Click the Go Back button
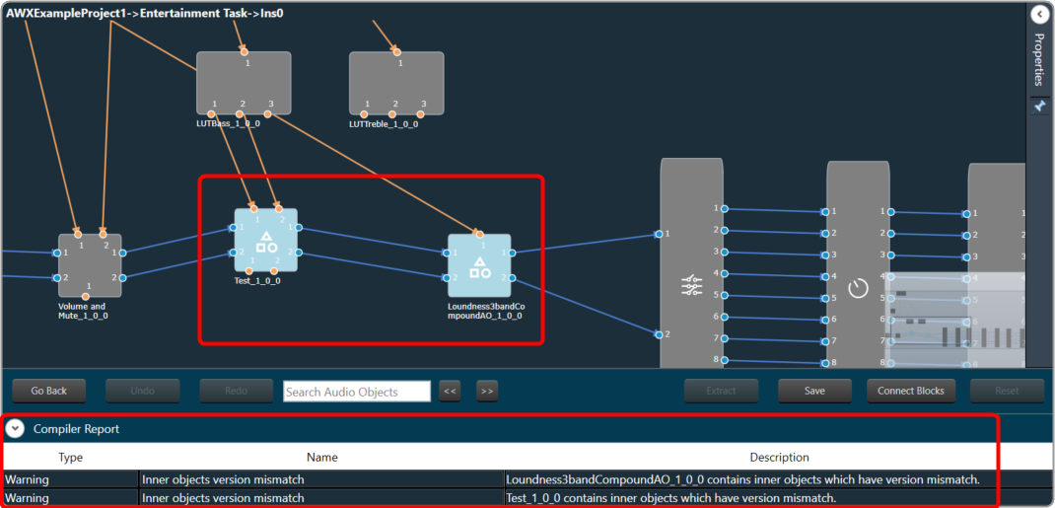 tap(49, 391)
